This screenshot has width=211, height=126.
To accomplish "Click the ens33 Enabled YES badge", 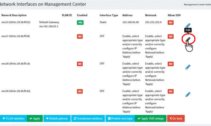I will (x=81, y=23).
